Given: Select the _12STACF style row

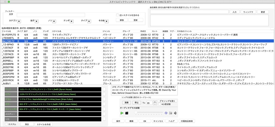Looking at the screenshot, I should [x=138, y=48].
